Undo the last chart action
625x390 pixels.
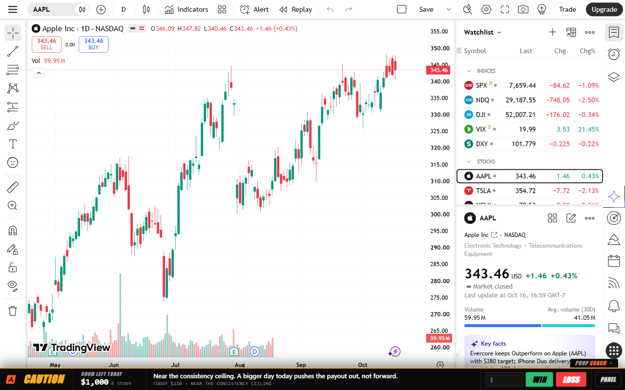click(331, 9)
